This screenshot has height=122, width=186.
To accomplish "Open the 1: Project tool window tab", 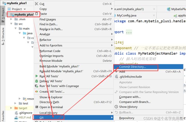I will coord(3,15).
